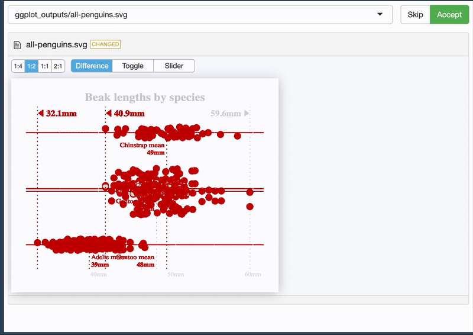Image resolution: width=473 pixels, height=335 pixels.
Task: Click the all-penguins.svg file name heading
Action: point(57,45)
